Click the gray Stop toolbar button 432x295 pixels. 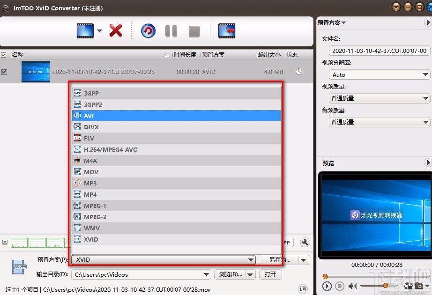click(x=194, y=31)
